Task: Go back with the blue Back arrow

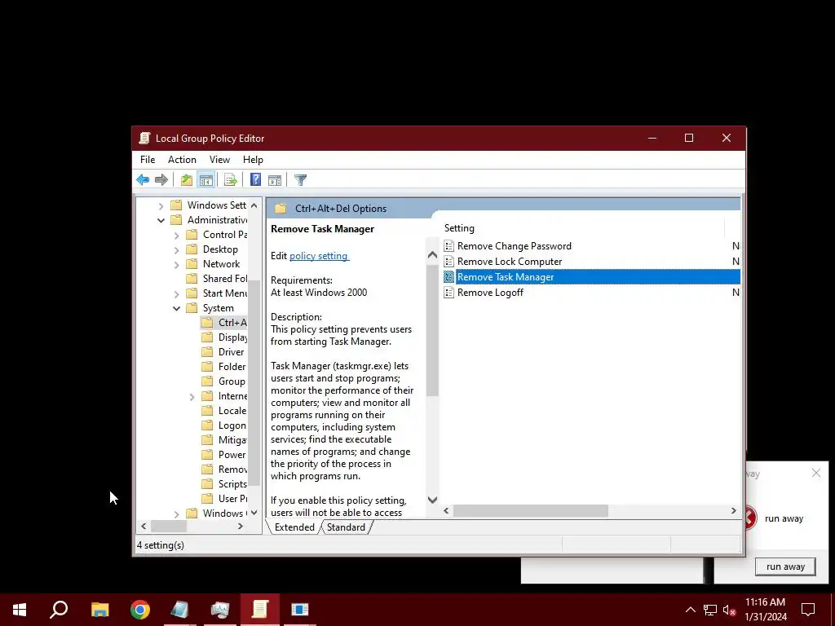Action: click(x=143, y=180)
